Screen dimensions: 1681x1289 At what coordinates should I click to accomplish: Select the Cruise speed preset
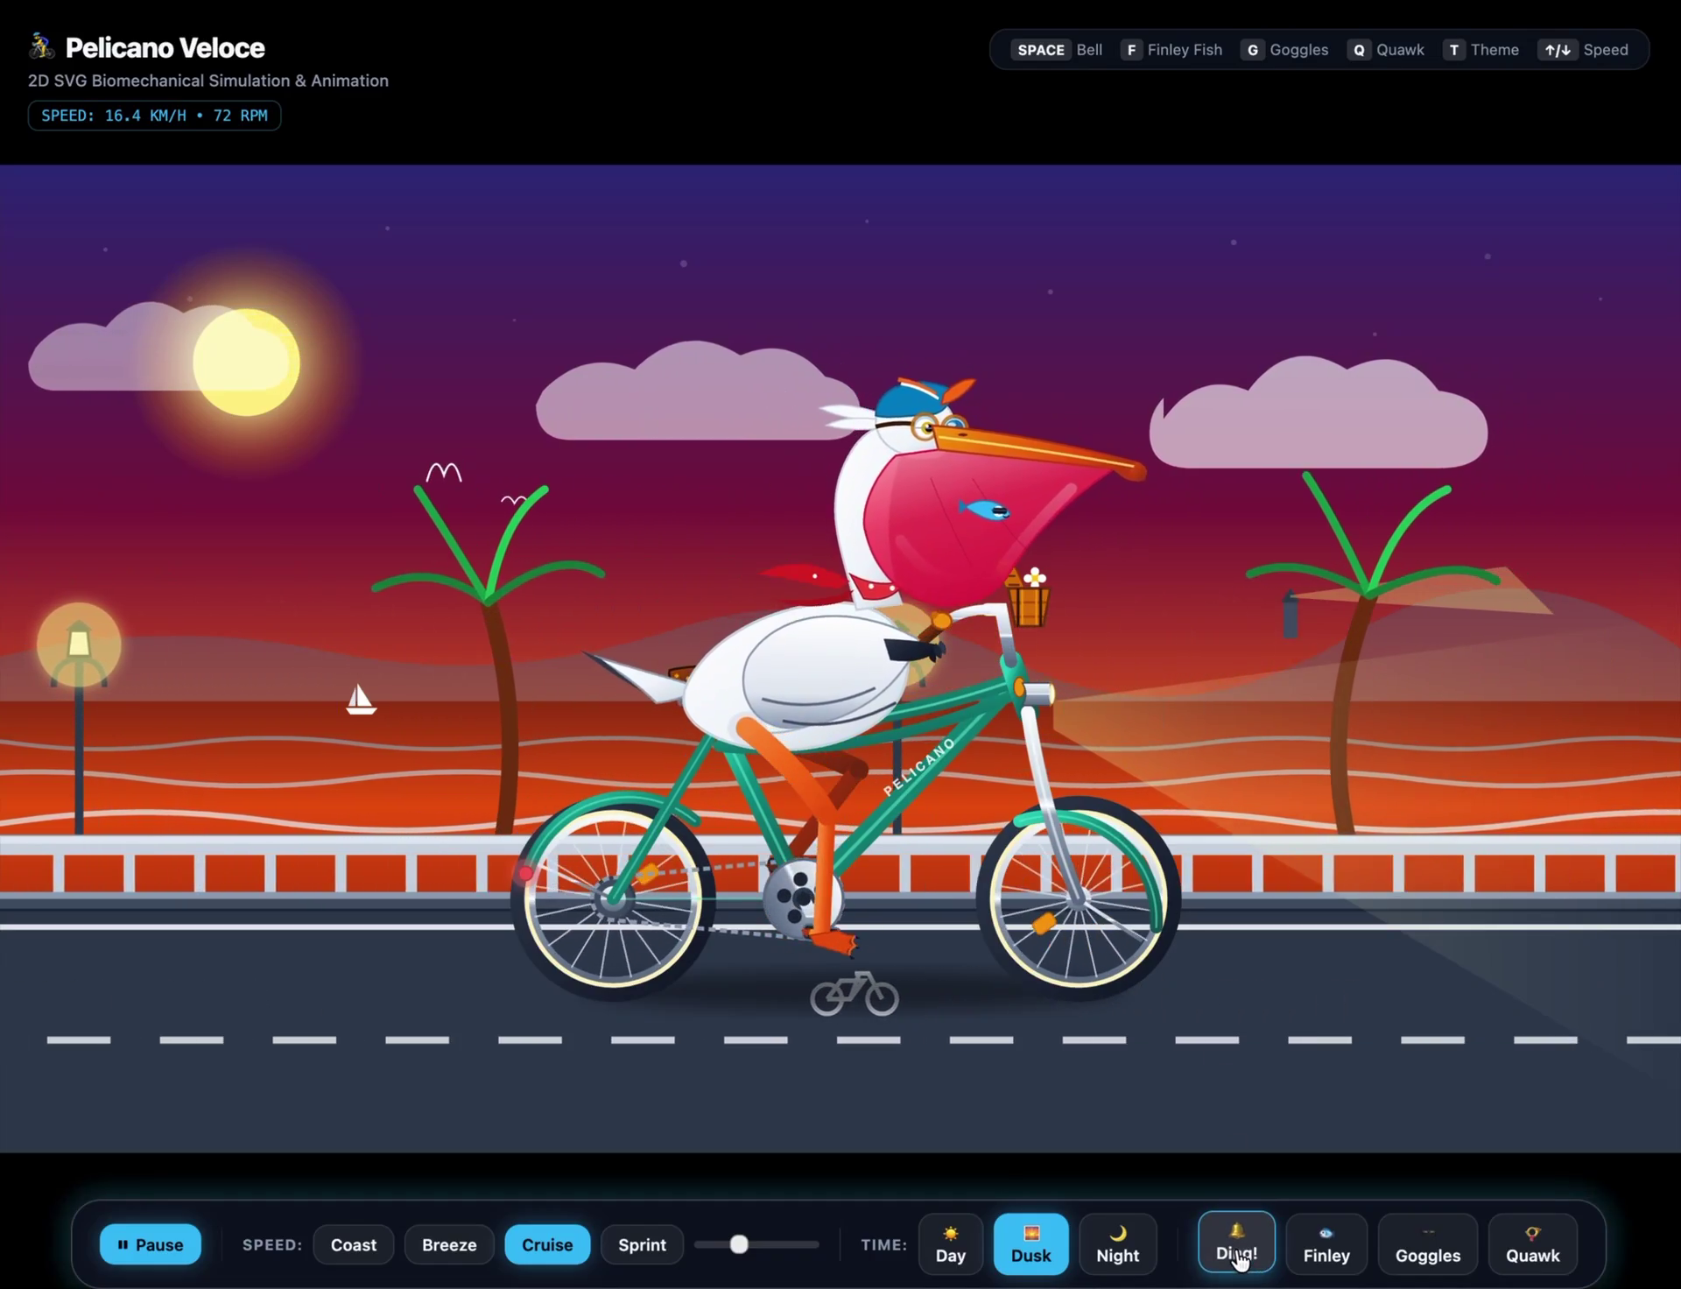coord(547,1244)
